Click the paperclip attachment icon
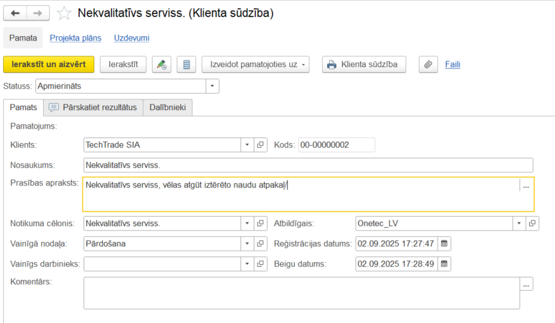555x323 pixels. coord(428,65)
